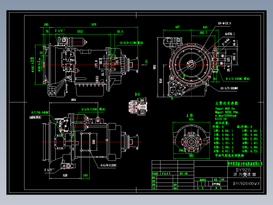
Task: Click the Pmax= 960 Kw parameter
Action: pos(225,108)
